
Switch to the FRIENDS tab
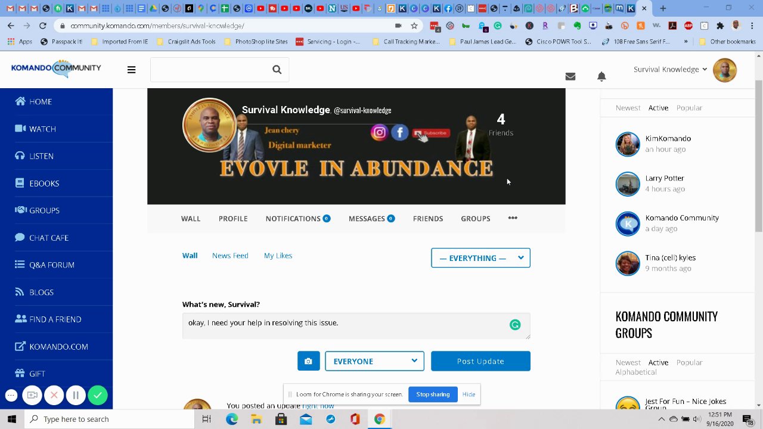pos(428,219)
